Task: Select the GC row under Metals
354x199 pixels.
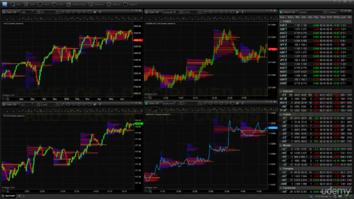Action: (316, 149)
